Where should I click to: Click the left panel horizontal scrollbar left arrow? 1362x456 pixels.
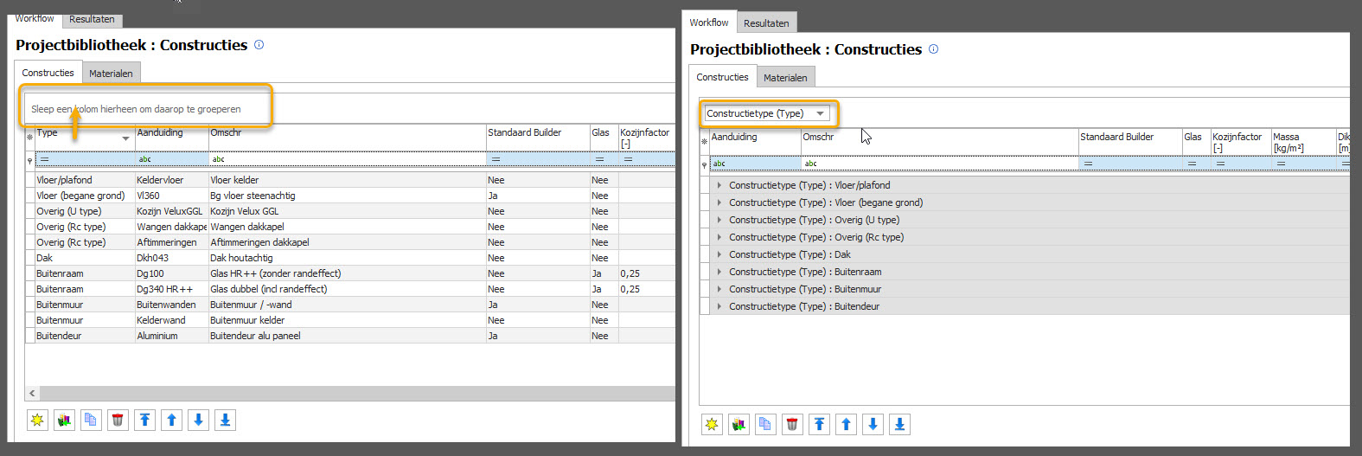[x=32, y=394]
